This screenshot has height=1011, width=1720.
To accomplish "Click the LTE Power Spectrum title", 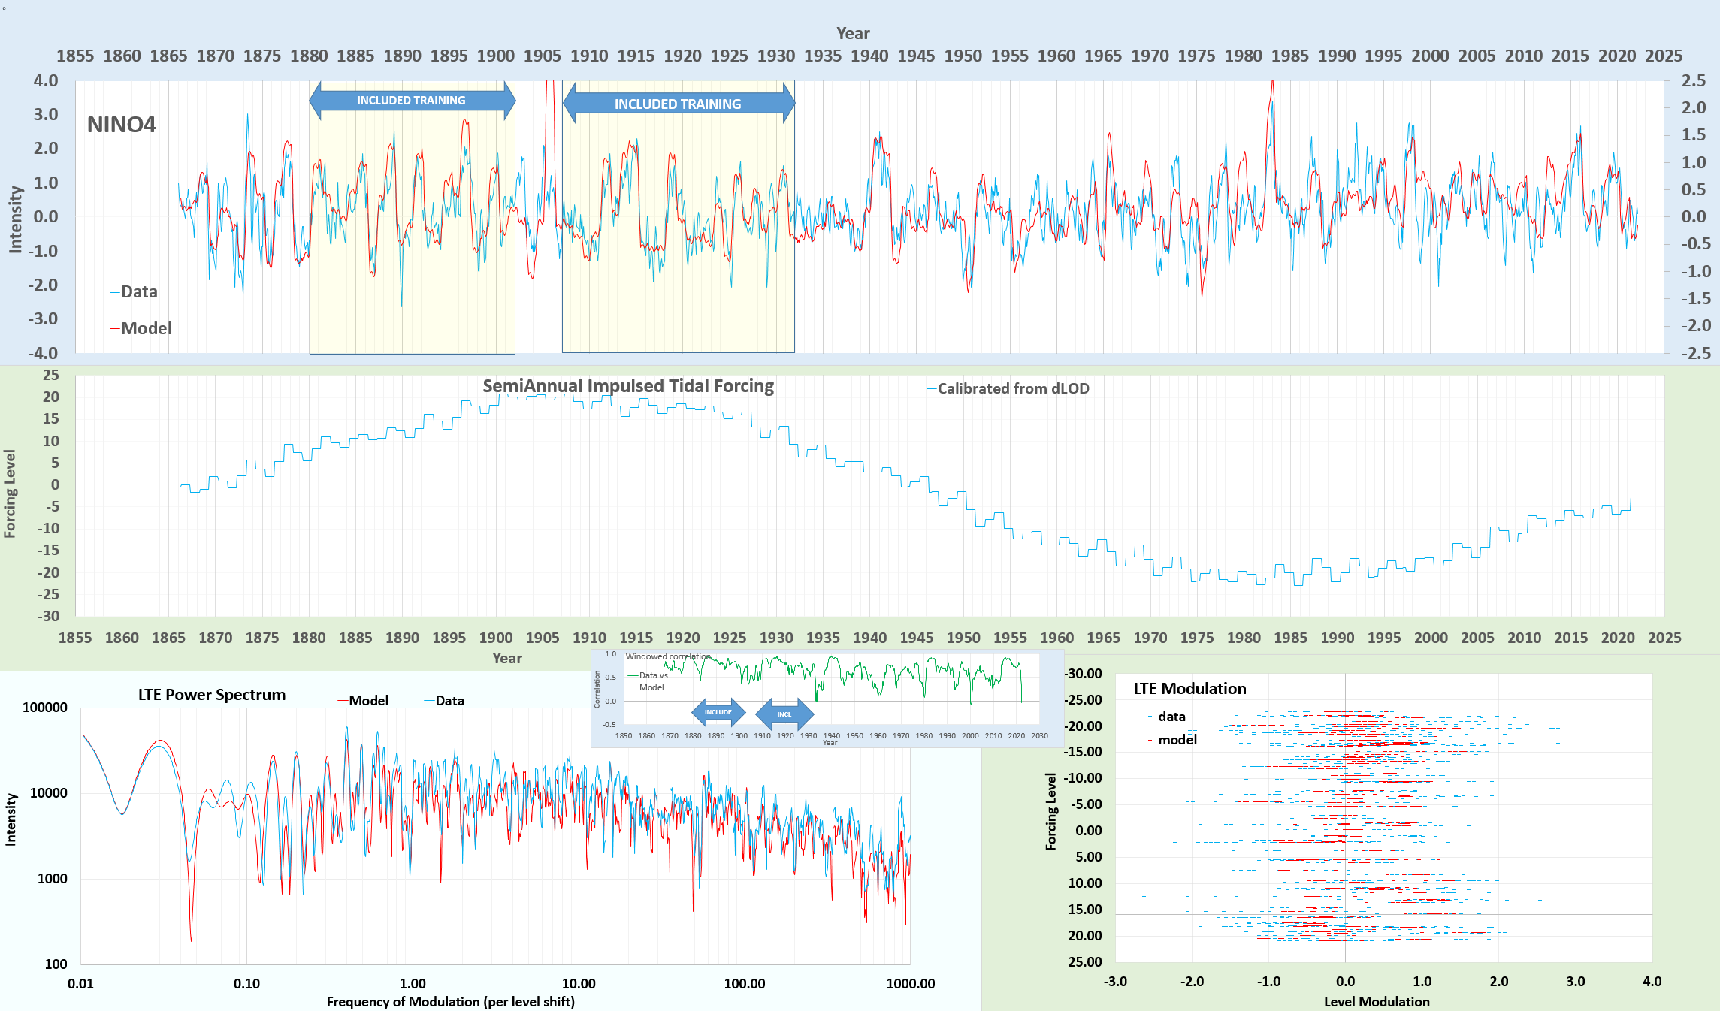I will point(211,695).
